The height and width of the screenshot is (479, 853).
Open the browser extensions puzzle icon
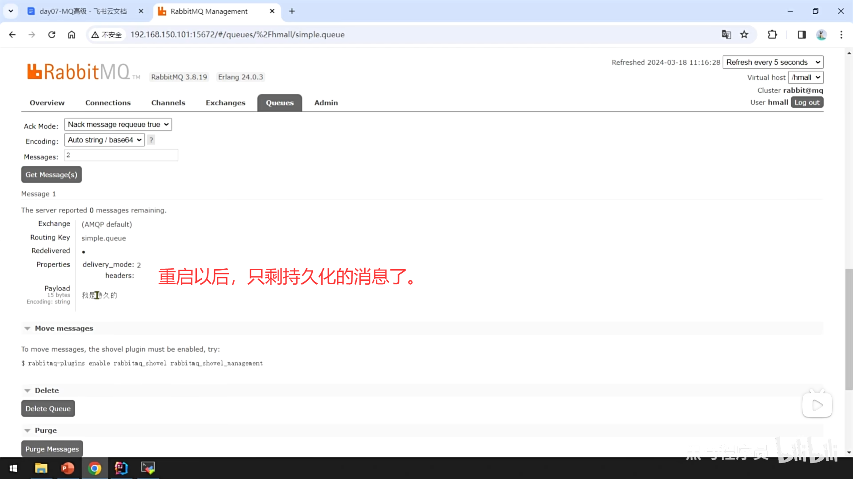click(x=772, y=35)
